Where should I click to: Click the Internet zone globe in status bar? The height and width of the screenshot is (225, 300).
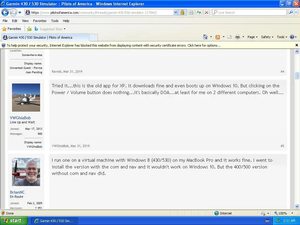pos(217,213)
